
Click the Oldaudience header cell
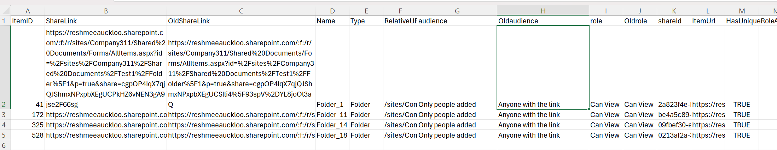543,21
